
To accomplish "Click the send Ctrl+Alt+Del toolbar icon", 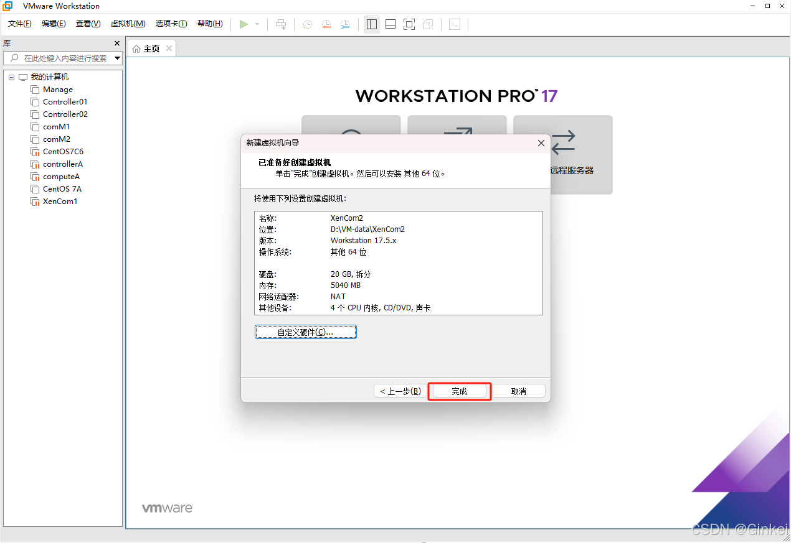I will (281, 24).
